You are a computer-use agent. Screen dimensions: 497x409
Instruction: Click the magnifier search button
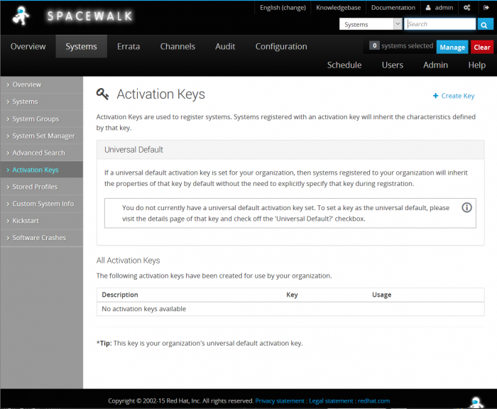tap(486, 24)
